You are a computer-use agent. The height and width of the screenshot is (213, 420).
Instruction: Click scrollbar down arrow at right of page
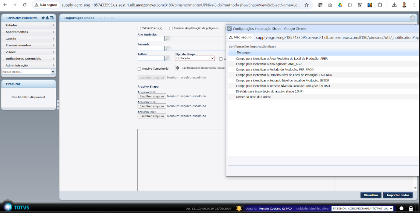[x=415, y=188]
